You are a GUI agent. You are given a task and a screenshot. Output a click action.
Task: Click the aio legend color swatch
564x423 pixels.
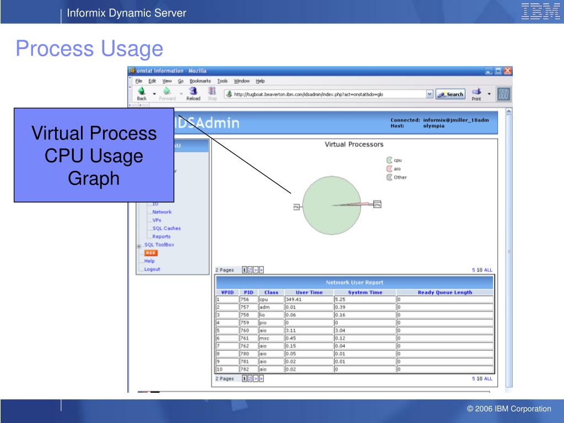coord(389,169)
